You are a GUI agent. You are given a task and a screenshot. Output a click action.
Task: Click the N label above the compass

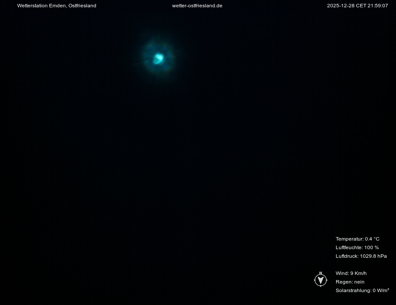320,273
